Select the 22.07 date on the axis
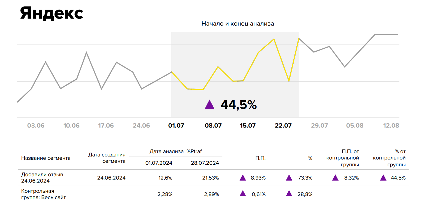Viewport: 422px width, 215px height. 283,126
